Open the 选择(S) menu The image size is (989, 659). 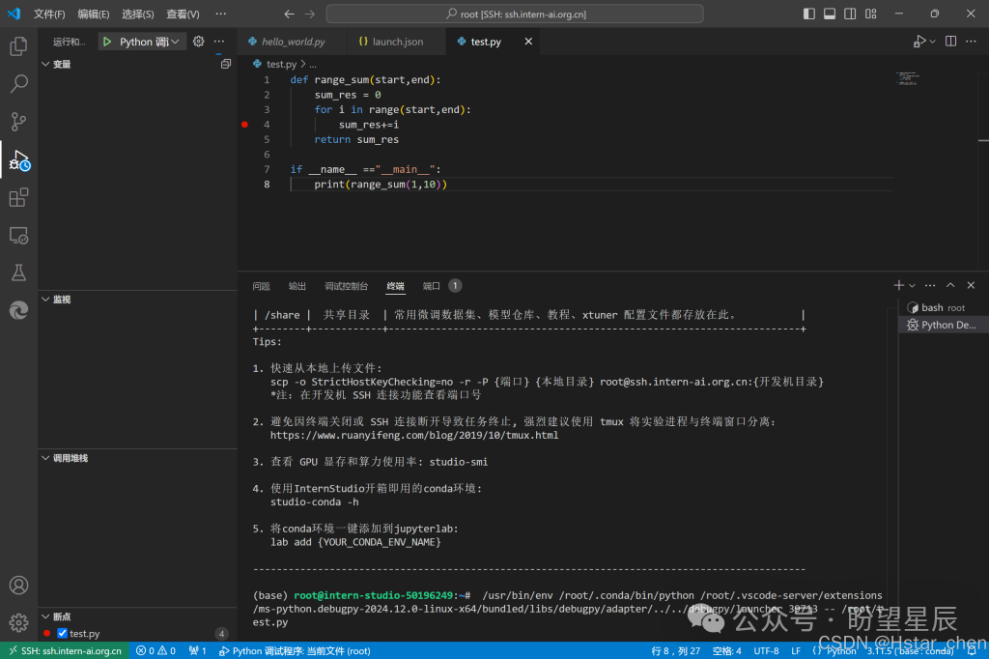[137, 14]
